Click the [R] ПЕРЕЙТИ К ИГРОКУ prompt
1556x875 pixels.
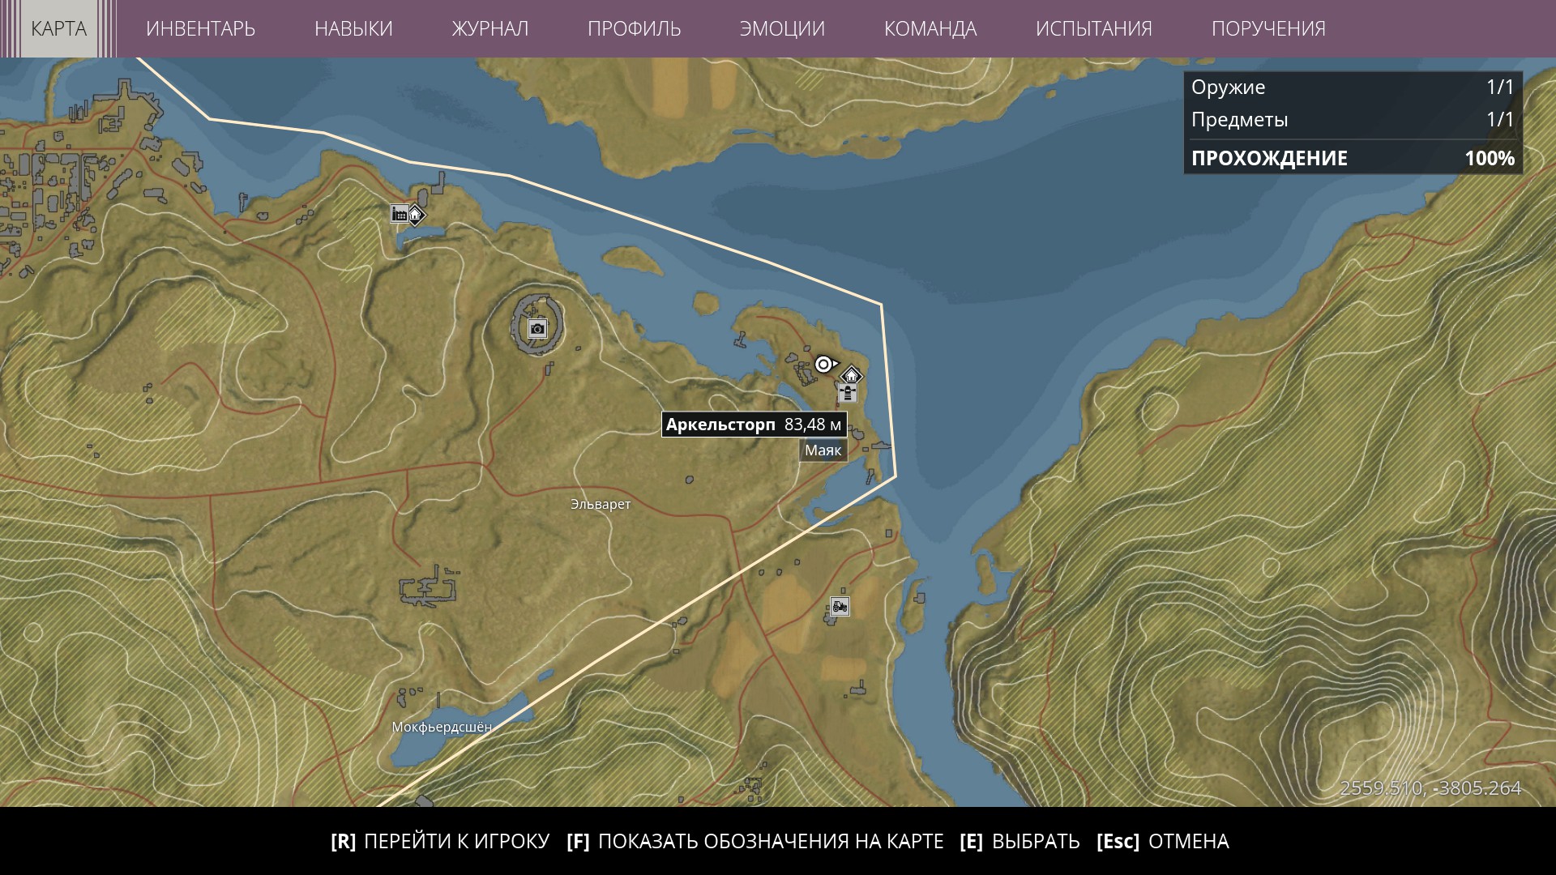pos(440,841)
